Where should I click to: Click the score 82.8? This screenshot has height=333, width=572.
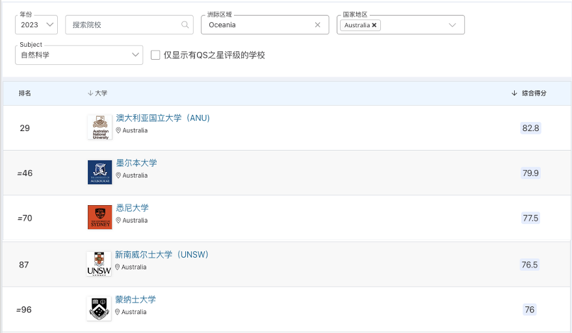pos(530,128)
